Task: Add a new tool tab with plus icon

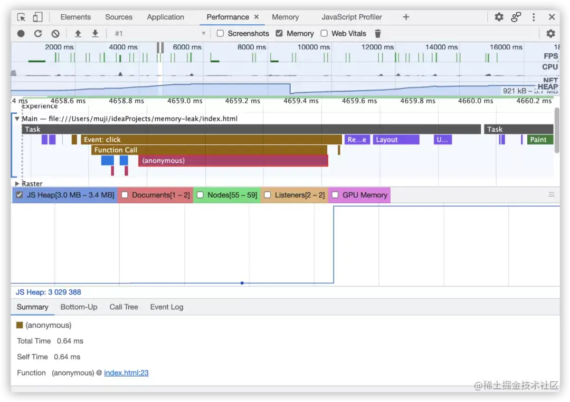Action: (x=406, y=17)
